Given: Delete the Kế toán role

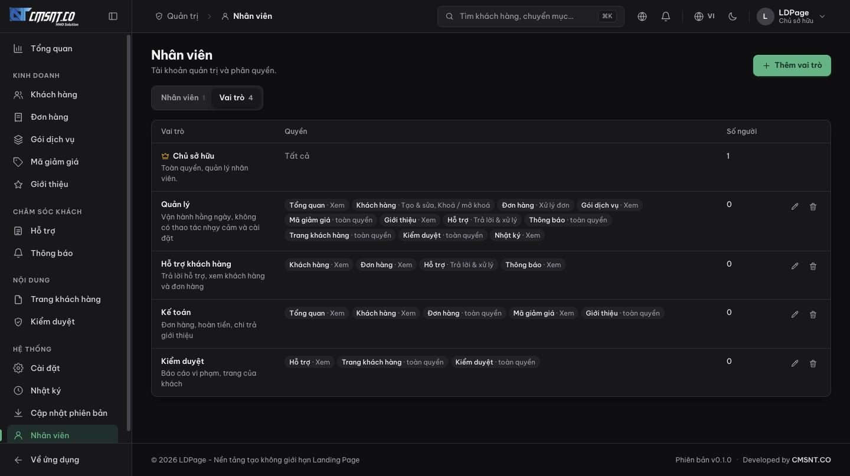Looking at the screenshot, I should [x=813, y=314].
